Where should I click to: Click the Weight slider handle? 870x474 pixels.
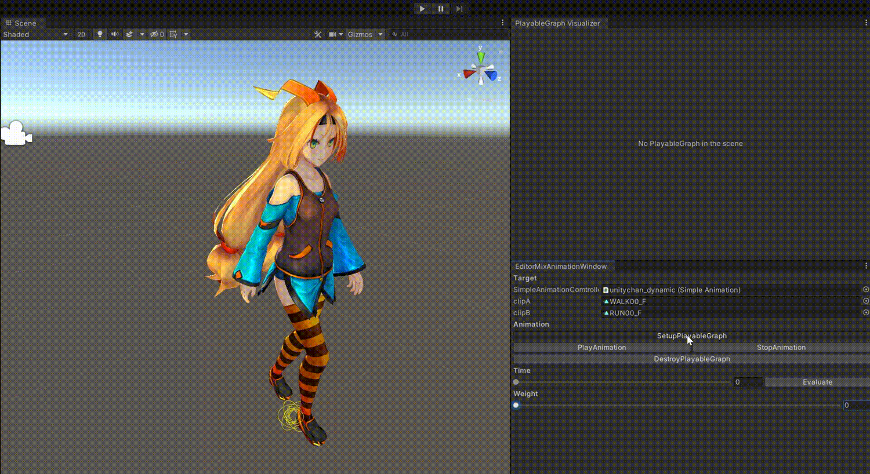(x=516, y=405)
